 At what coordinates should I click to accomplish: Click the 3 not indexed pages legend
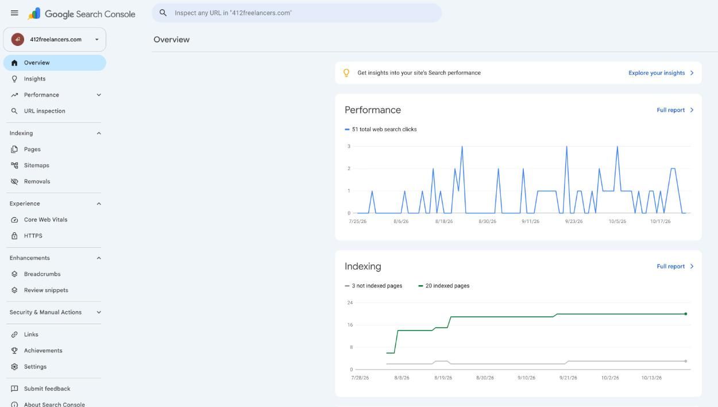373,286
